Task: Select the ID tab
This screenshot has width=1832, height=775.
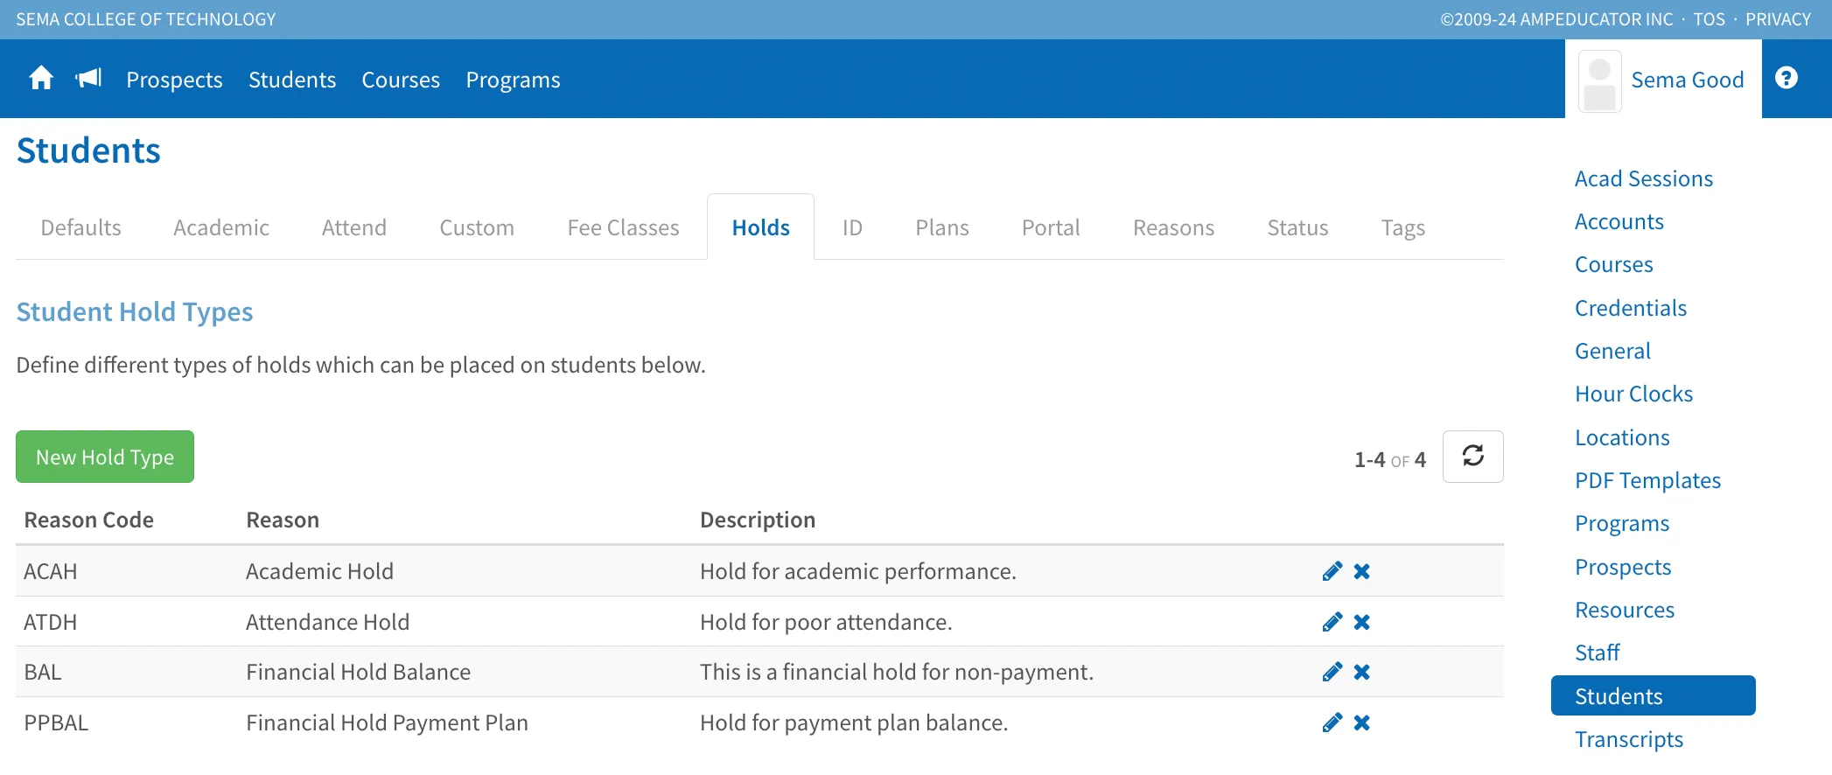Action: coord(852,227)
